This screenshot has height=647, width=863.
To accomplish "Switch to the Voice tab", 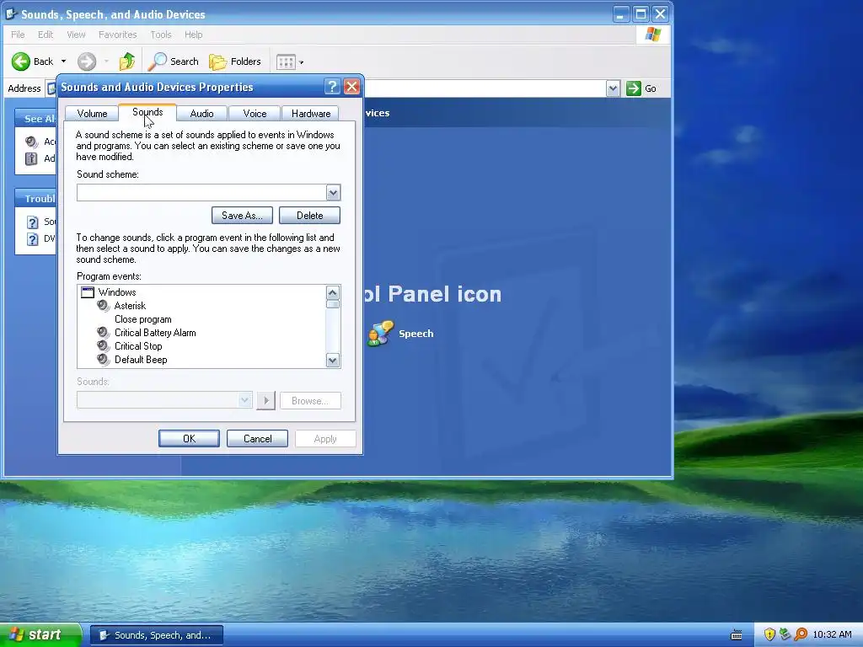I will [255, 114].
